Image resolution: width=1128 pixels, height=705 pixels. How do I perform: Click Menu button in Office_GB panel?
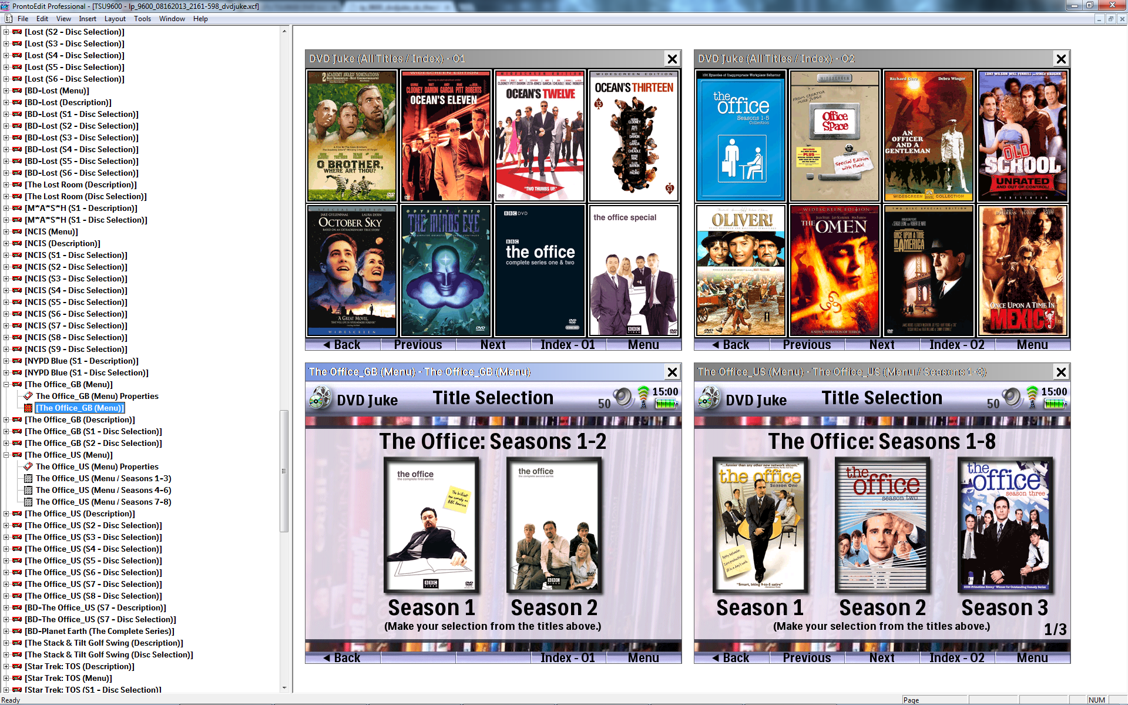pyautogui.click(x=643, y=658)
